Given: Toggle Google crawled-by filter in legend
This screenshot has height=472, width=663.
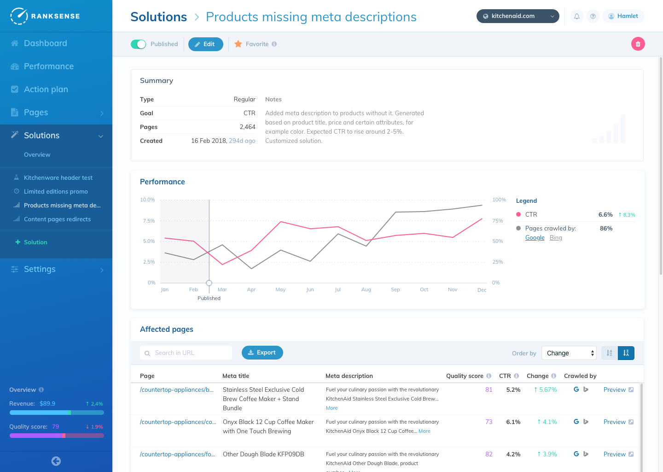Looking at the screenshot, I should point(535,238).
